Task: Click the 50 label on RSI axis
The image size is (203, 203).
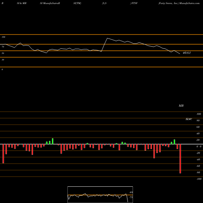Action: point(3,53)
